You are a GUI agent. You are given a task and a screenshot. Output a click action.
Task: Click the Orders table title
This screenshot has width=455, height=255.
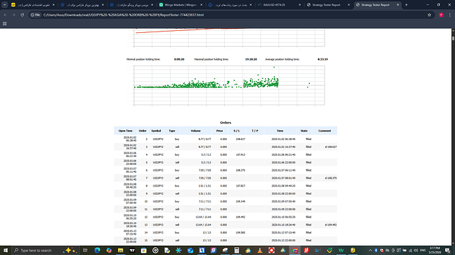pos(226,123)
